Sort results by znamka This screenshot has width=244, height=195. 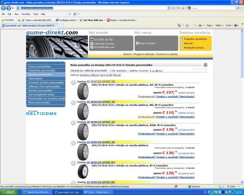pyautogui.click(x=84, y=75)
